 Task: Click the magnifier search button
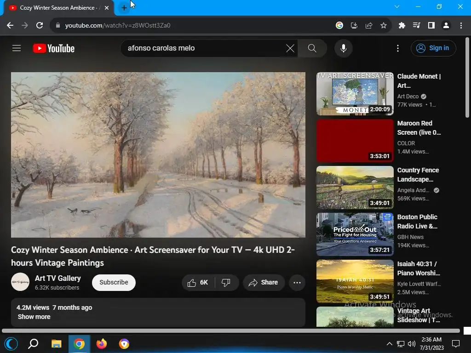(x=312, y=48)
